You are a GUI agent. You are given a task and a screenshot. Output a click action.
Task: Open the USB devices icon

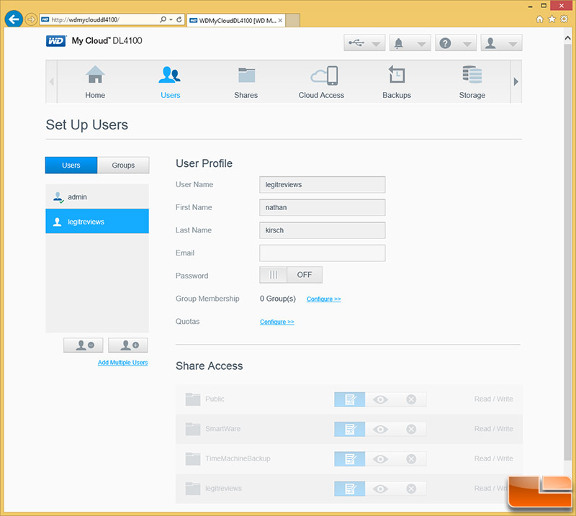[356, 43]
